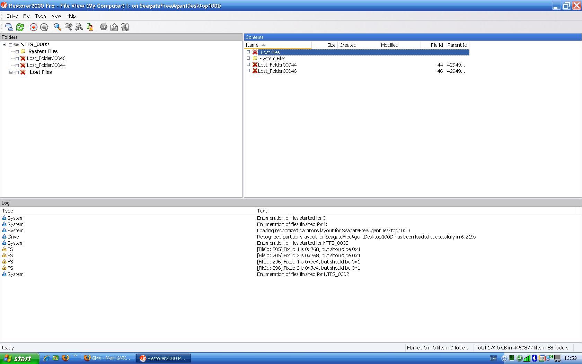This screenshot has width=582, height=364.
Task: Sort Contents by Name column header
Action: coord(278,45)
